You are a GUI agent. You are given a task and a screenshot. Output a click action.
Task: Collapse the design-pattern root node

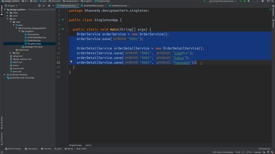(5, 10)
